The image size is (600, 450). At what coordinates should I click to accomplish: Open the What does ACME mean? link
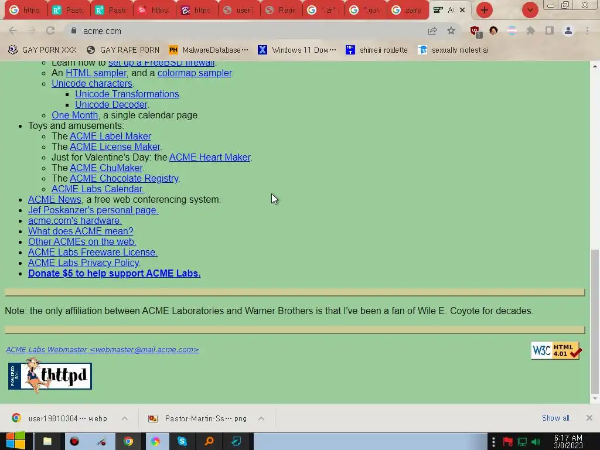point(81,231)
